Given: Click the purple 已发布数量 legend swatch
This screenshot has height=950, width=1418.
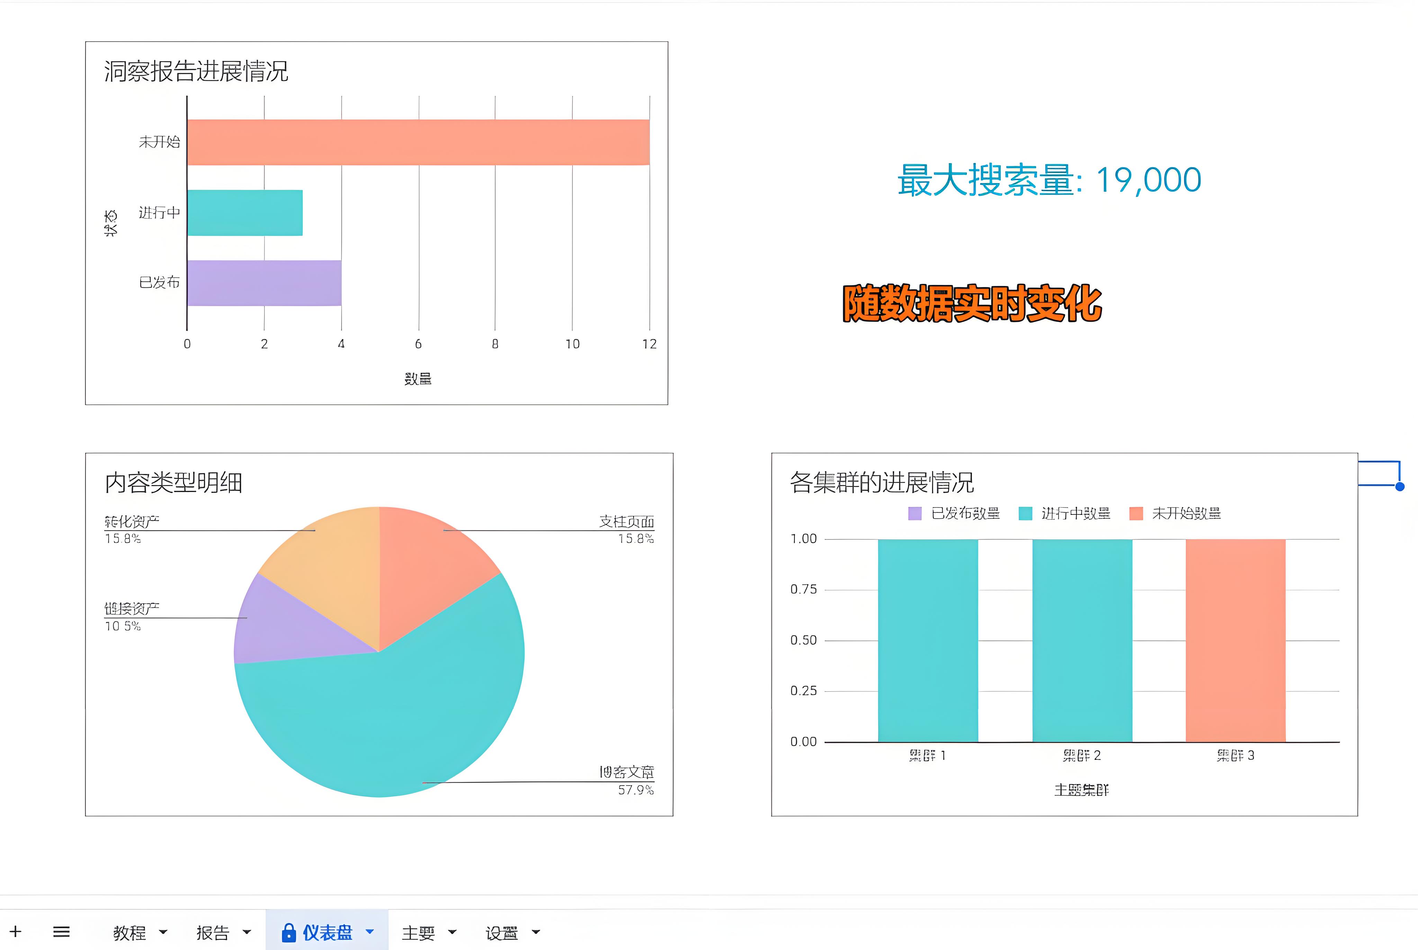Looking at the screenshot, I should pyautogui.click(x=915, y=513).
